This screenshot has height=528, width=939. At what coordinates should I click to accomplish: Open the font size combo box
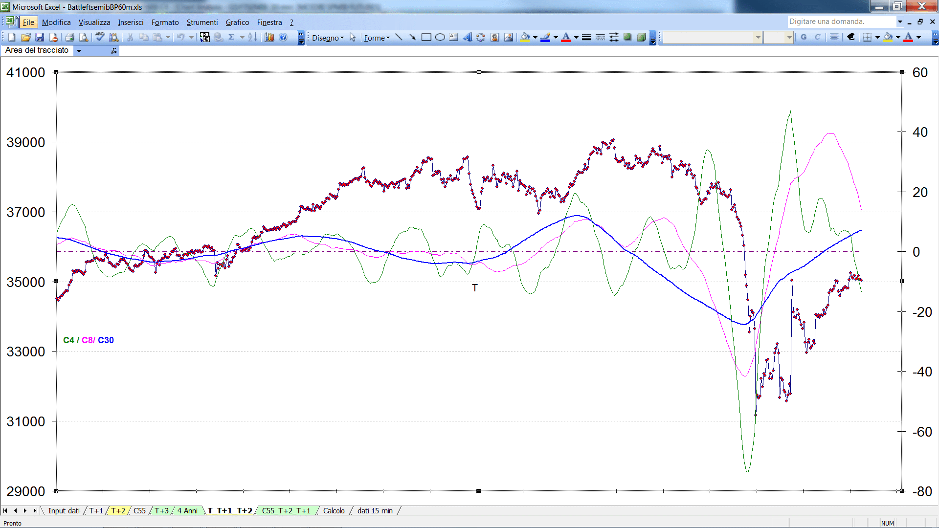tap(778, 37)
